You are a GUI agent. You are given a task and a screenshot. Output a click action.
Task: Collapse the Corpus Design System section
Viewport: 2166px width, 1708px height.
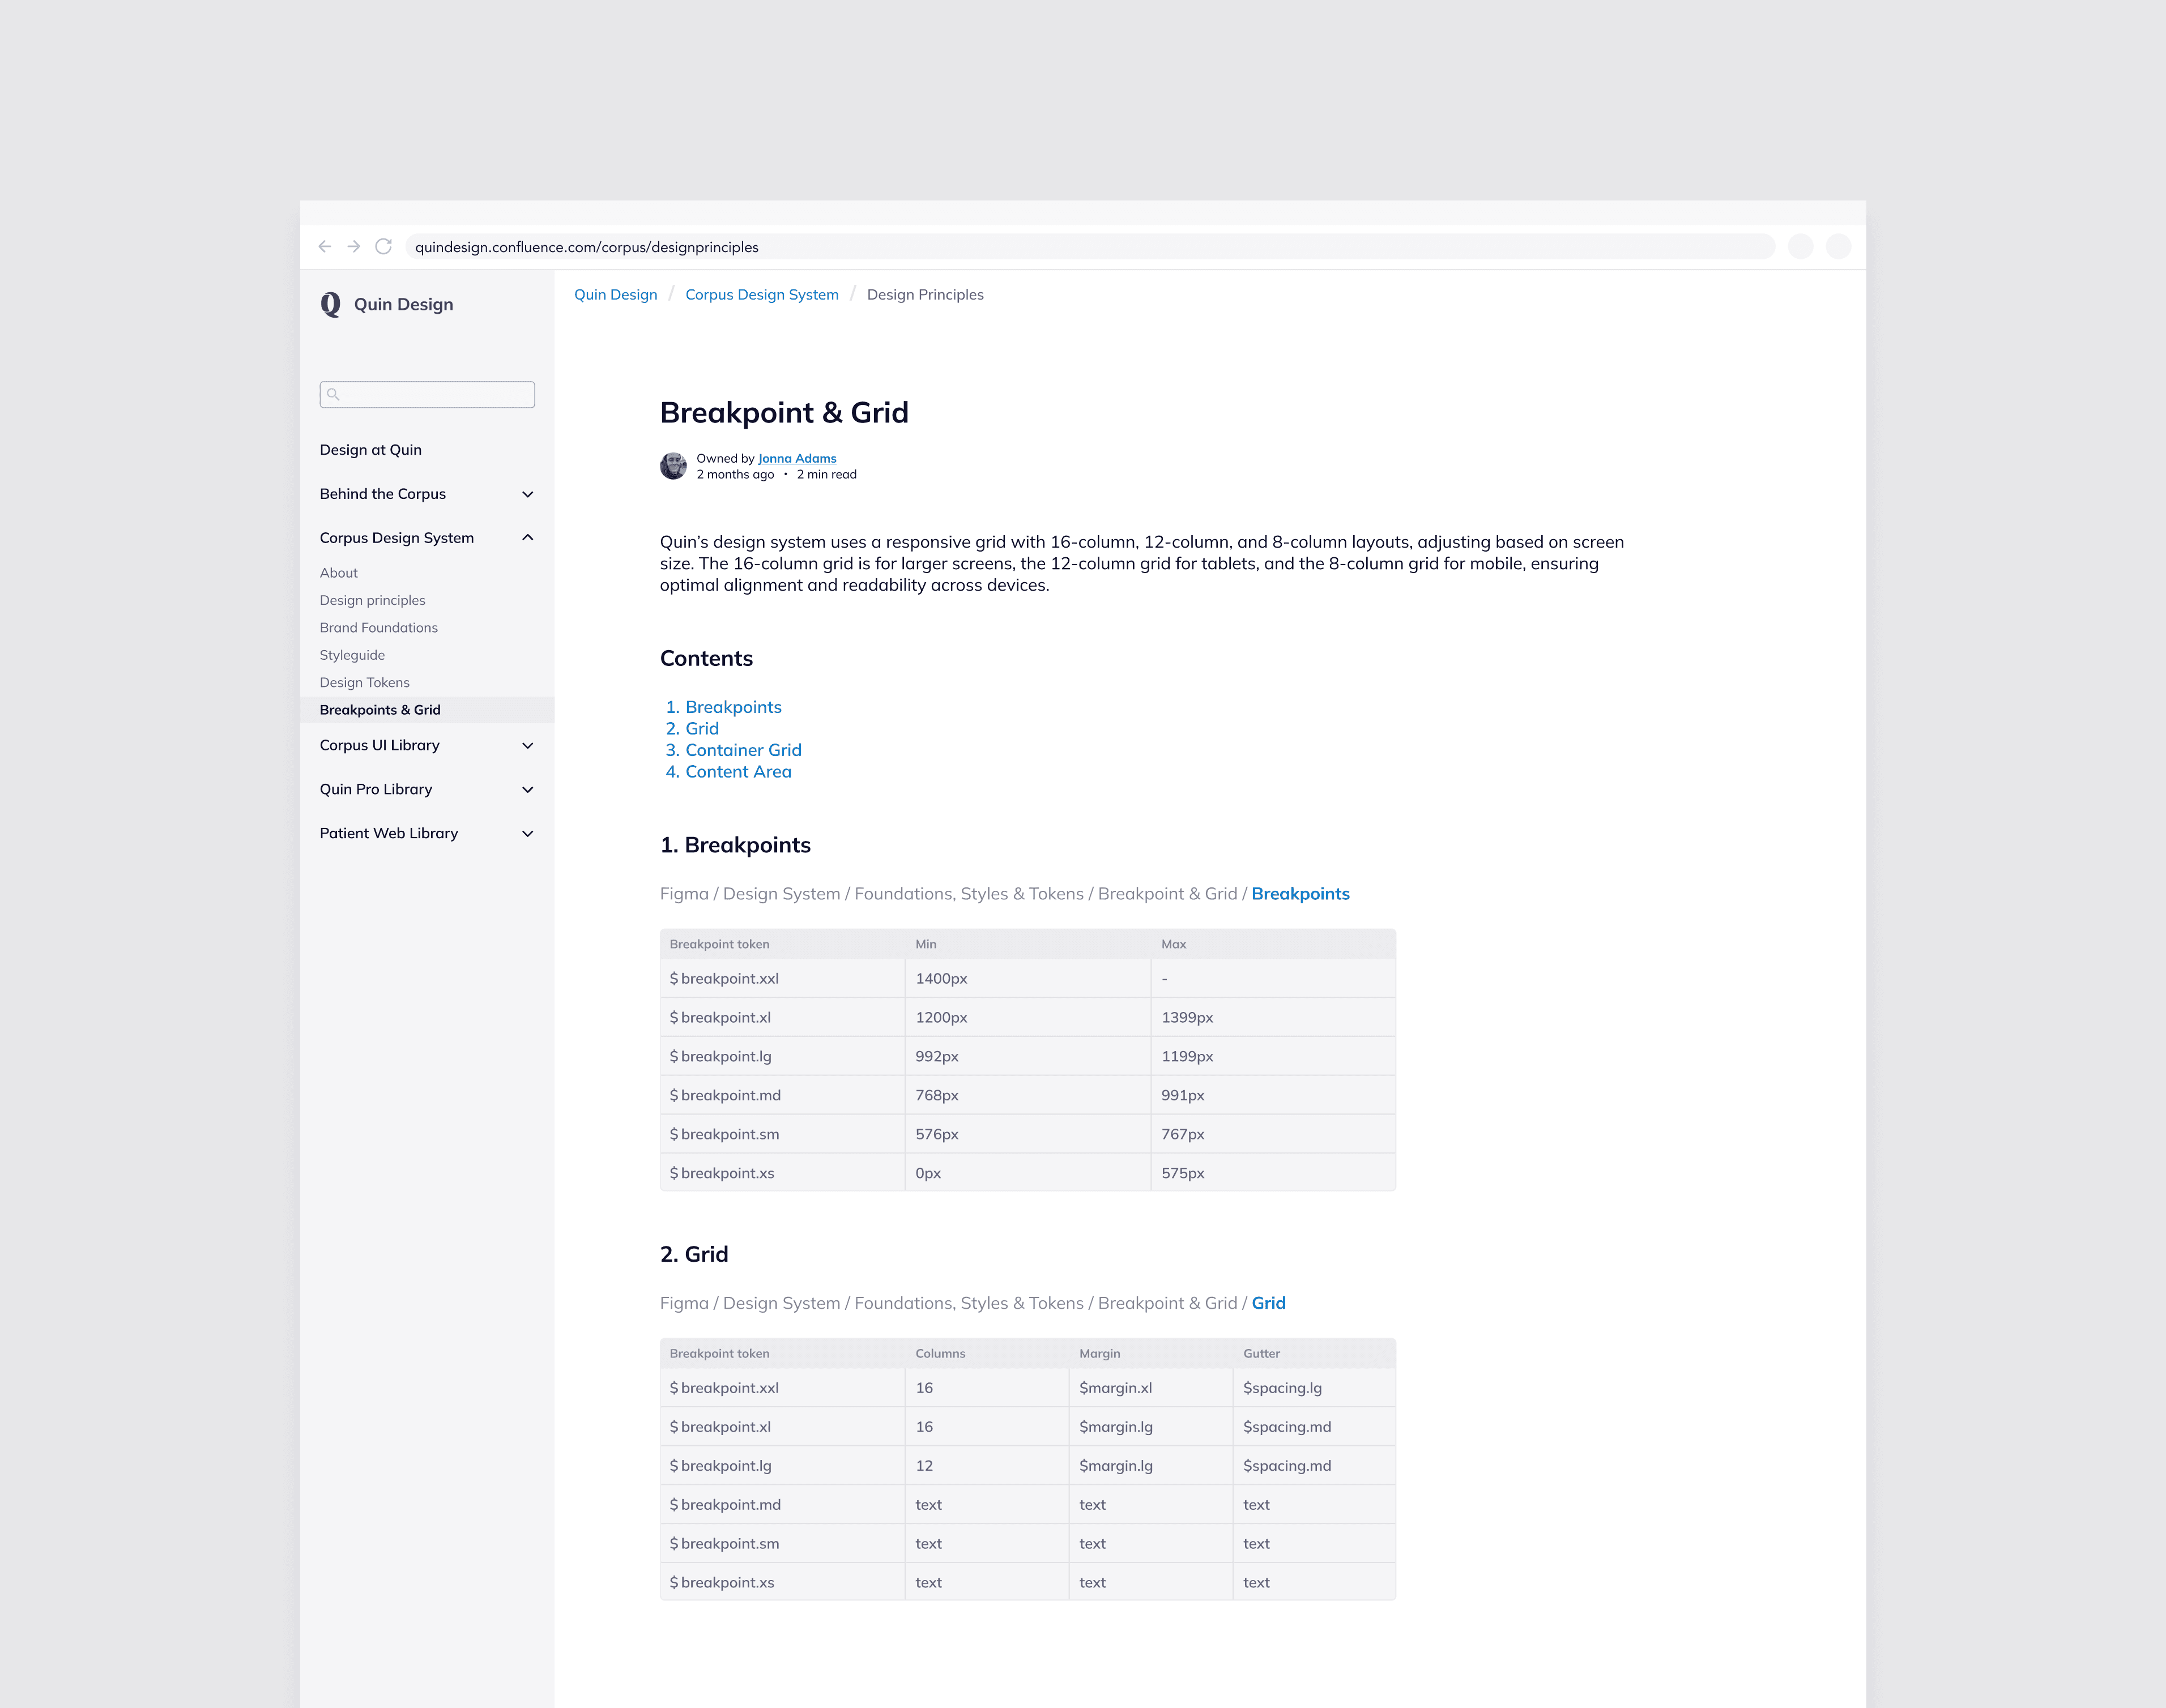coord(528,538)
